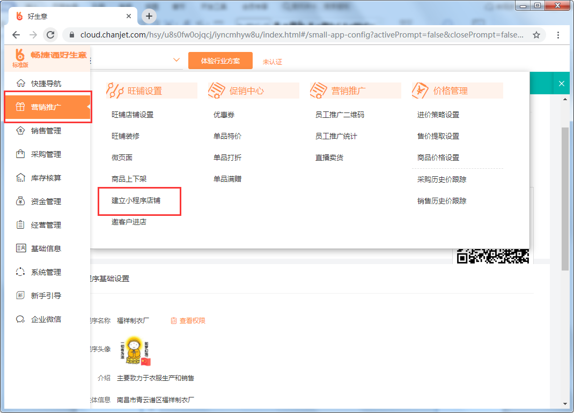This screenshot has width=574, height=413.
Task: Click the 旺铺设置 header icon
Action: click(115, 91)
